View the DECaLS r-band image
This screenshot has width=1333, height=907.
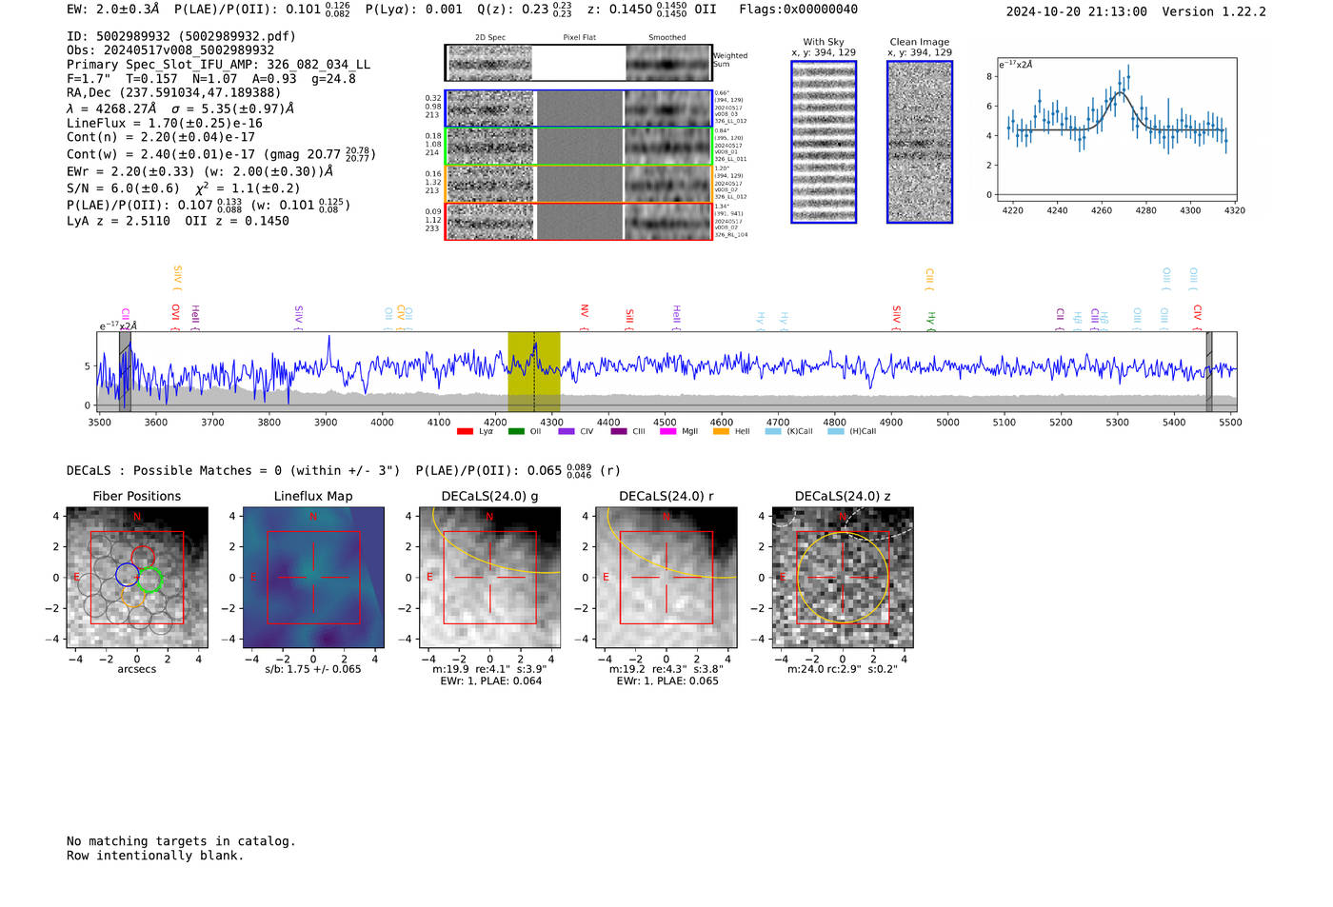(666, 578)
